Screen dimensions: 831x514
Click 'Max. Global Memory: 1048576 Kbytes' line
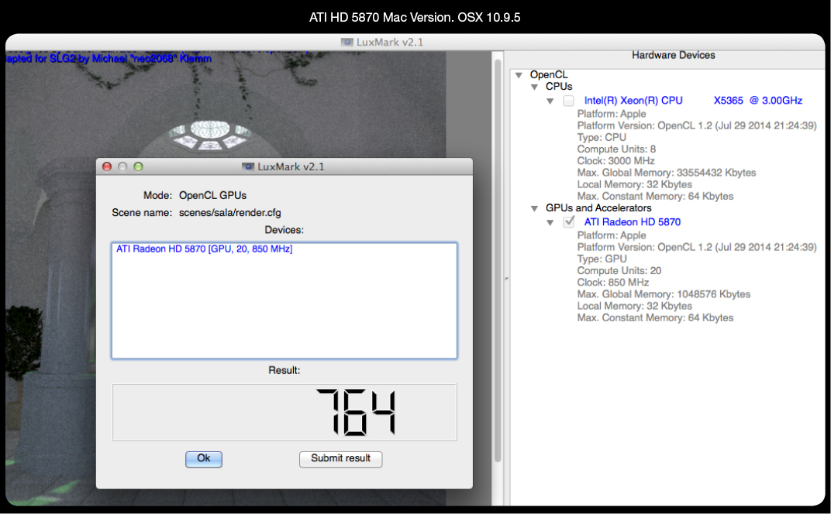pos(664,294)
